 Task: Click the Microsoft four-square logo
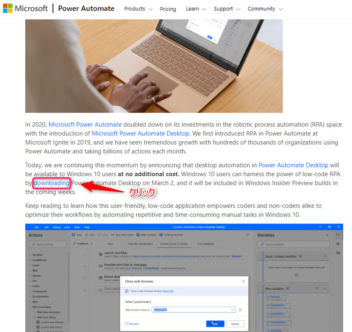[x=8, y=8]
